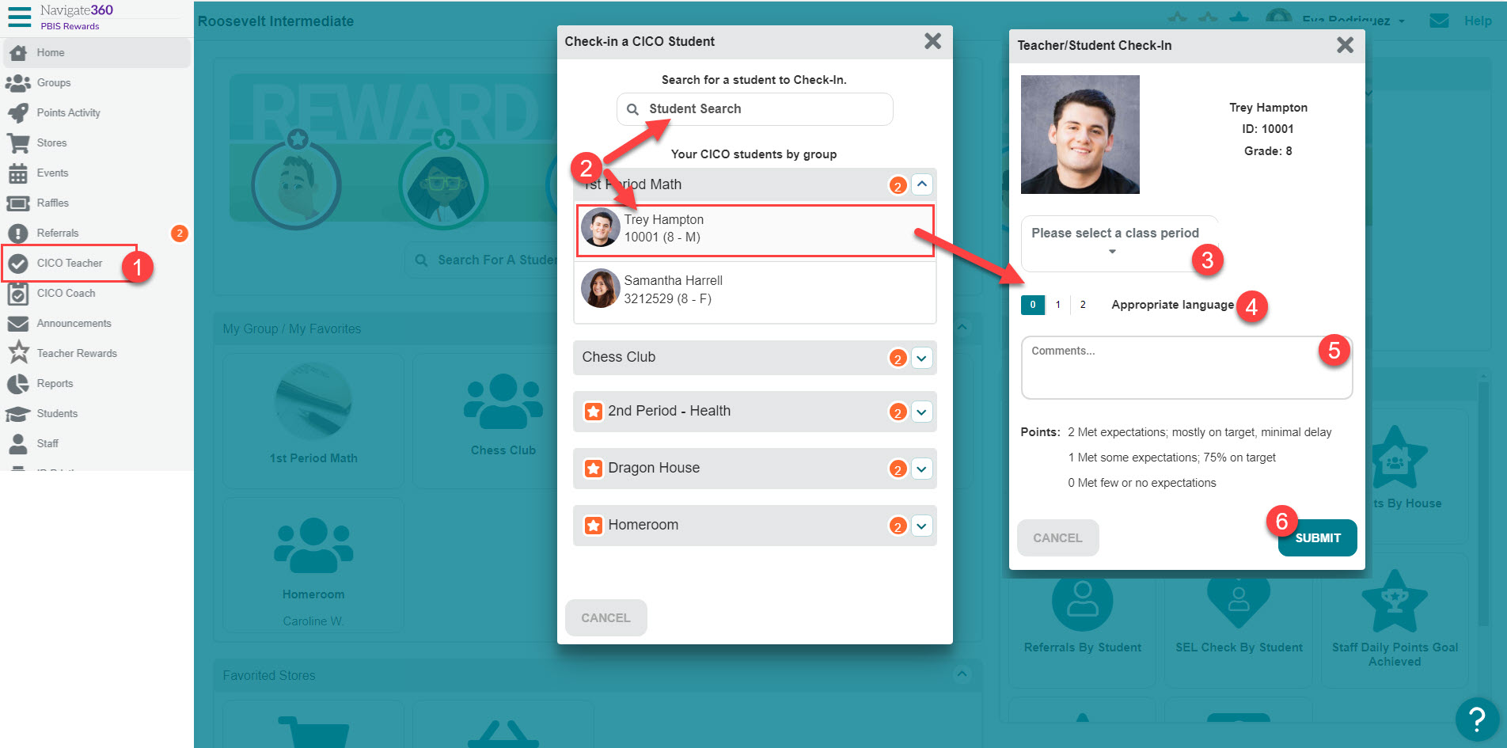Image resolution: width=1507 pixels, height=748 pixels.
Task: Open the Announcements envelope icon
Action: (x=19, y=323)
